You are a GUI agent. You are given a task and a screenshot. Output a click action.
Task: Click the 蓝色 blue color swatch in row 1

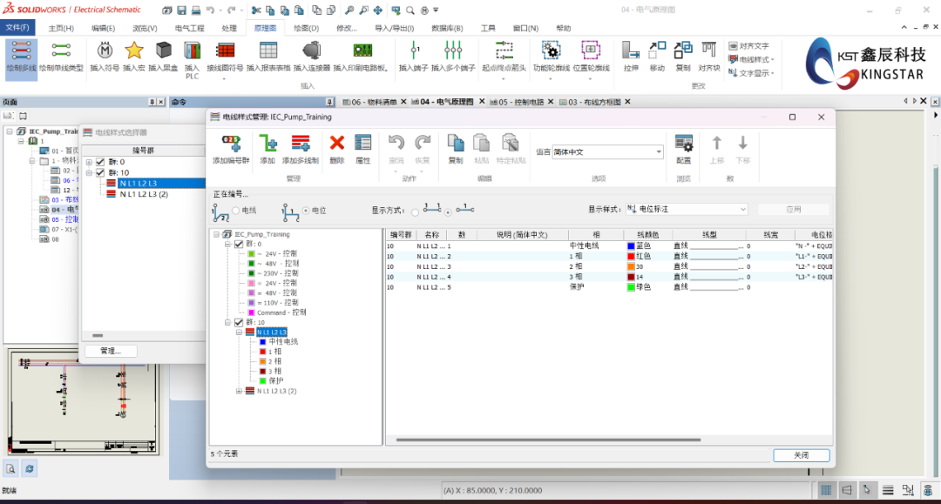tap(631, 245)
